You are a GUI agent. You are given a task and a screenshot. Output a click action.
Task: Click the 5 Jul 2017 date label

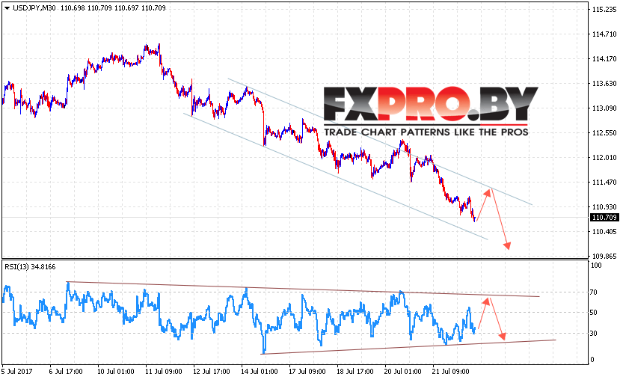17,372
